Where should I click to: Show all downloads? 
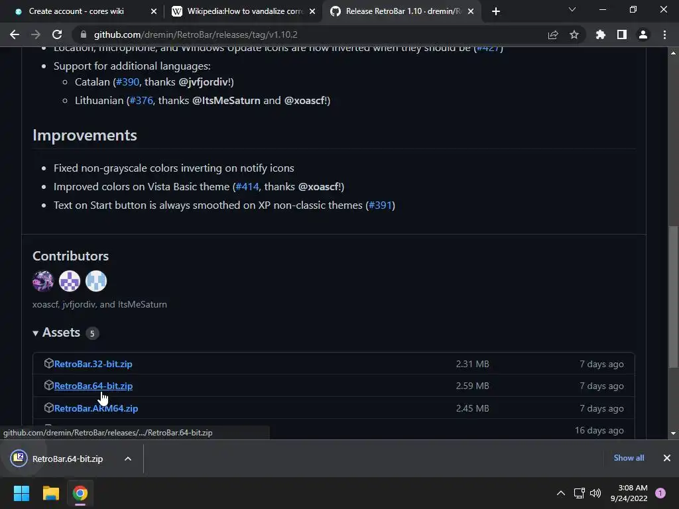click(x=629, y=458)
